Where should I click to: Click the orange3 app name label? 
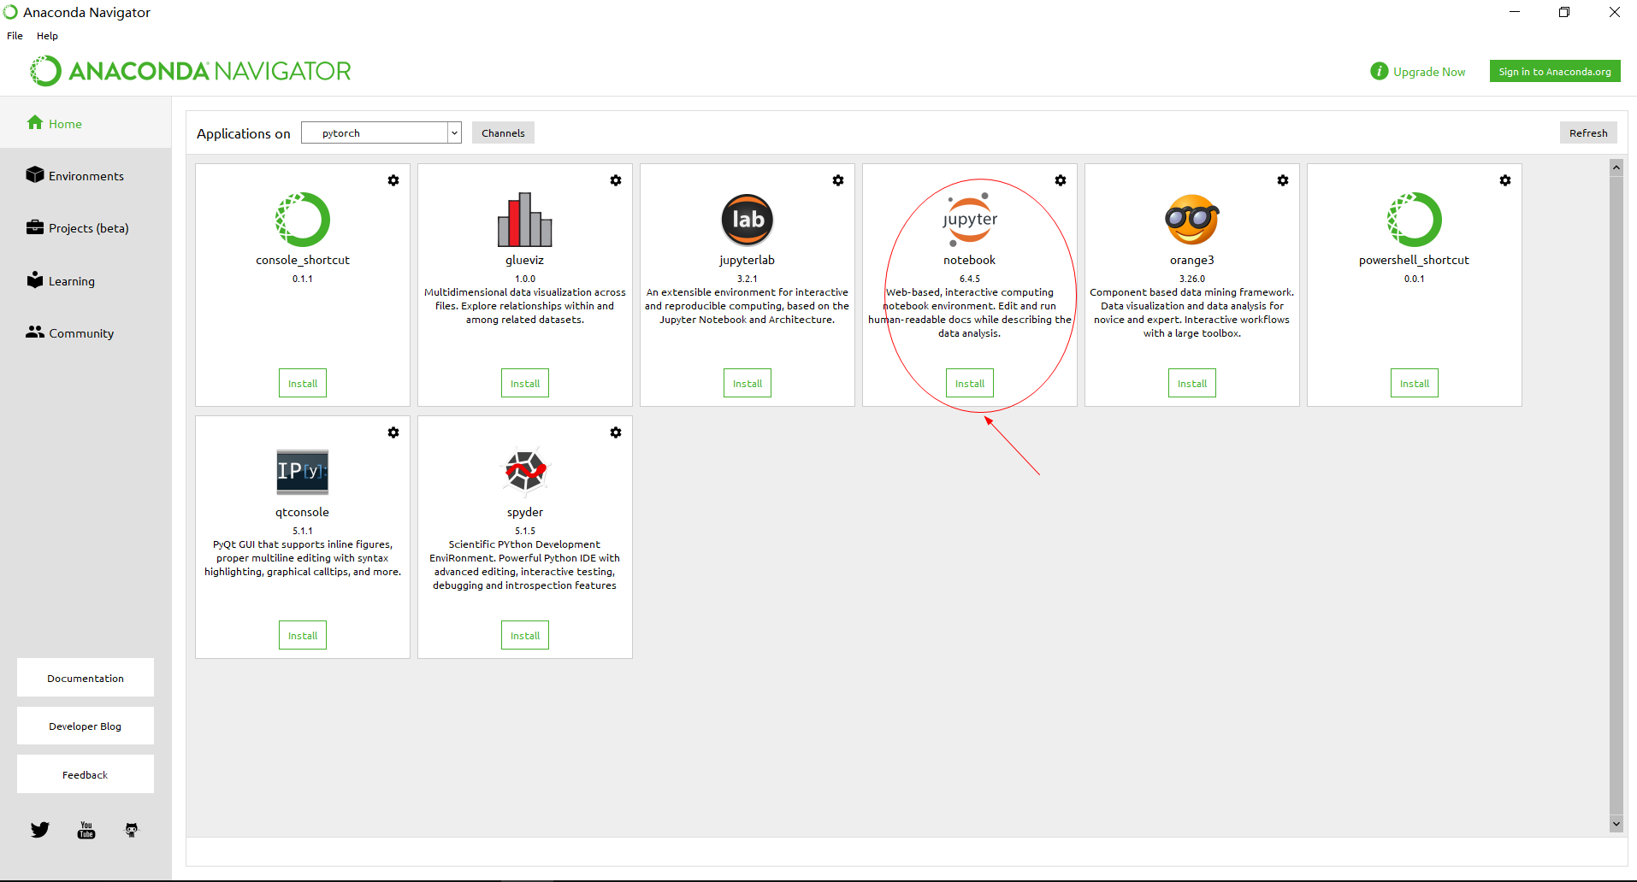point(1192,260)
